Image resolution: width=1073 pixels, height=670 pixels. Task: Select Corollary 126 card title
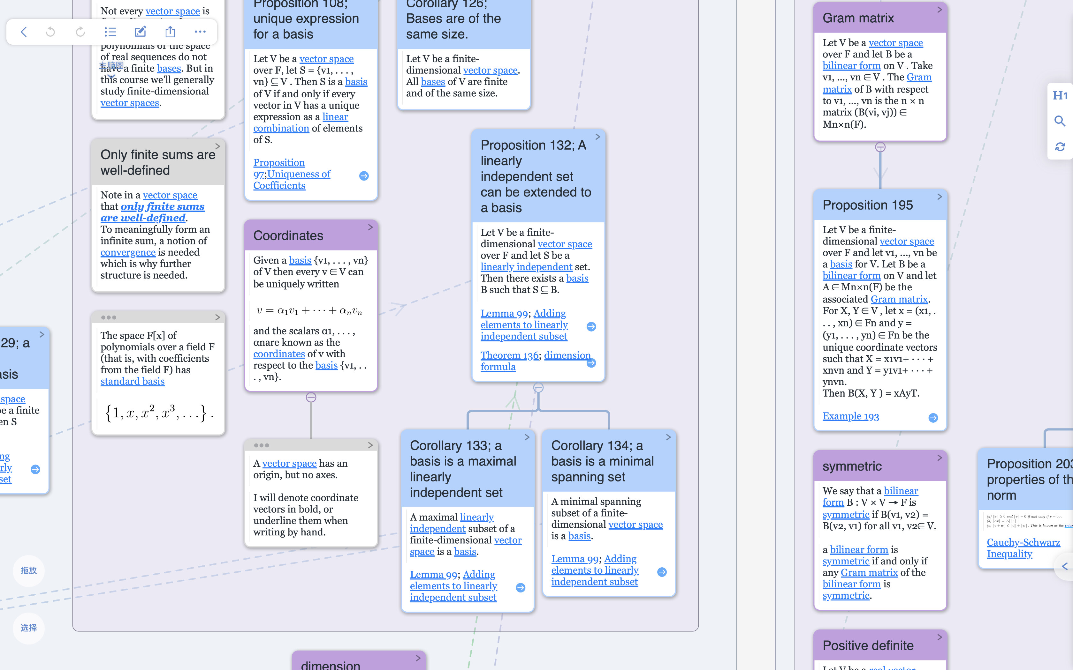(453, 19)
